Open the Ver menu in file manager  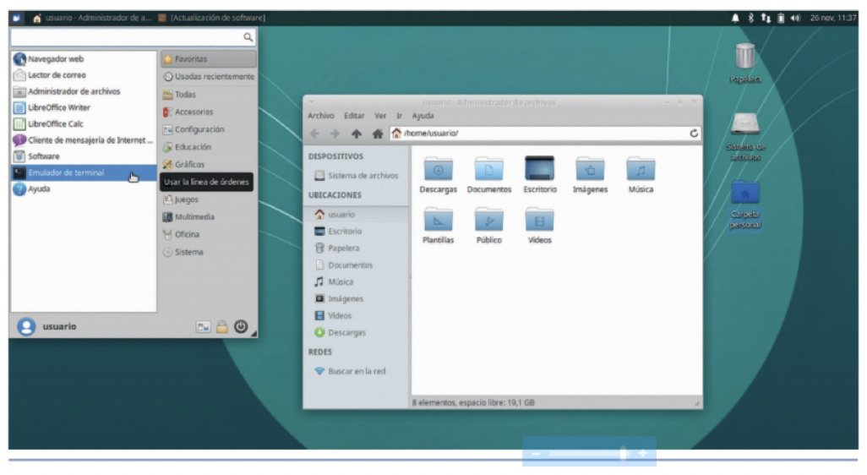pos(380,116)
